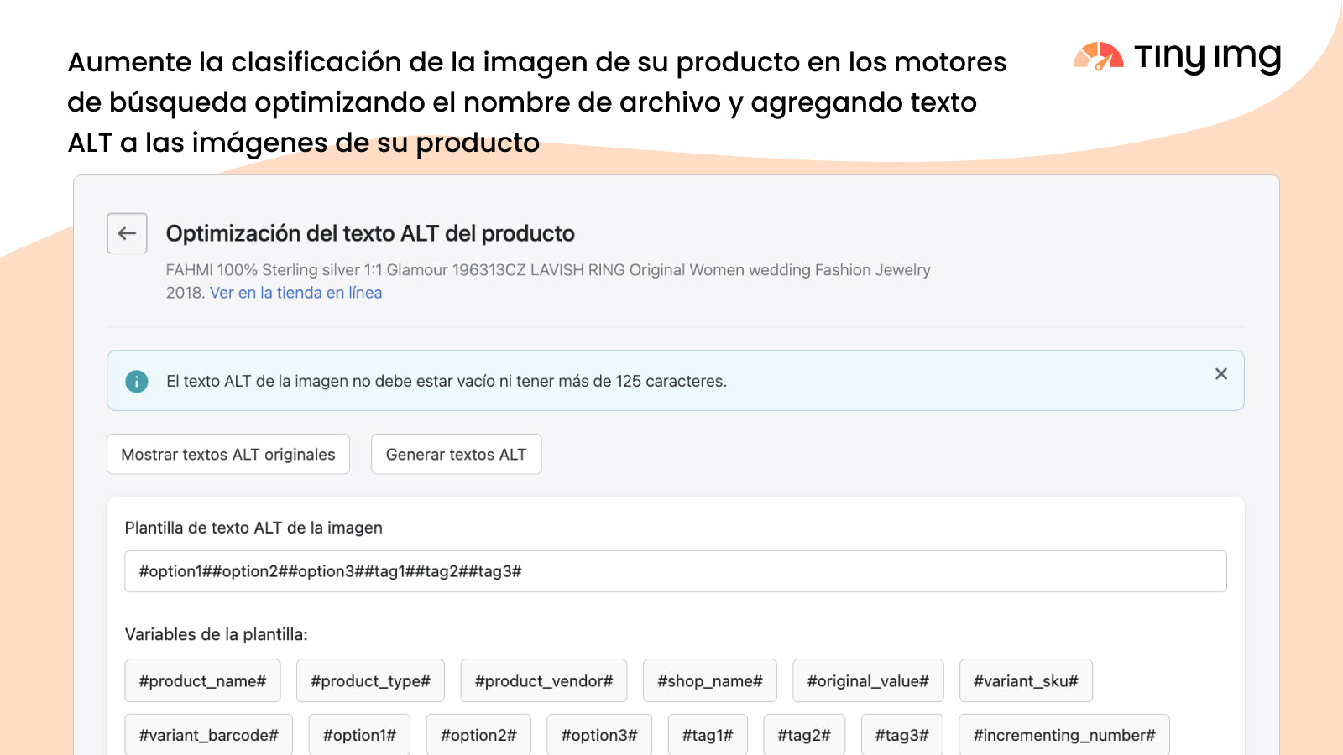Focus the ALT text template input field
The image size is (1343, 755).
pos(676,571)
